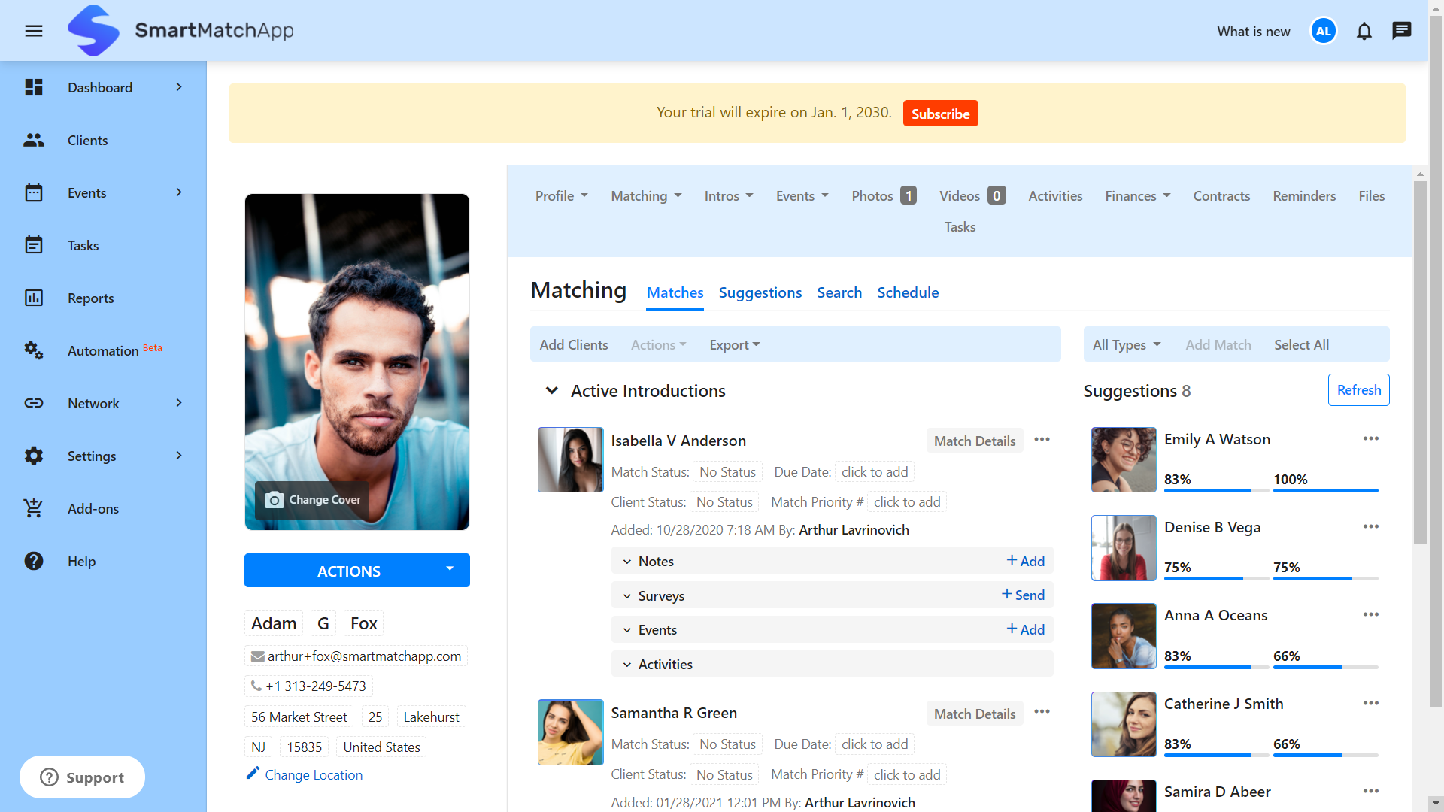
Task: Click the pencil icon next to Change Location
Action: [x=253, y=774]
